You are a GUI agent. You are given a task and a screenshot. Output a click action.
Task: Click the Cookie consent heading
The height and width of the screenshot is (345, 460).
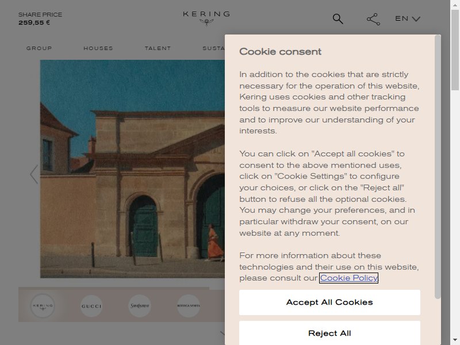coord(280,52)
